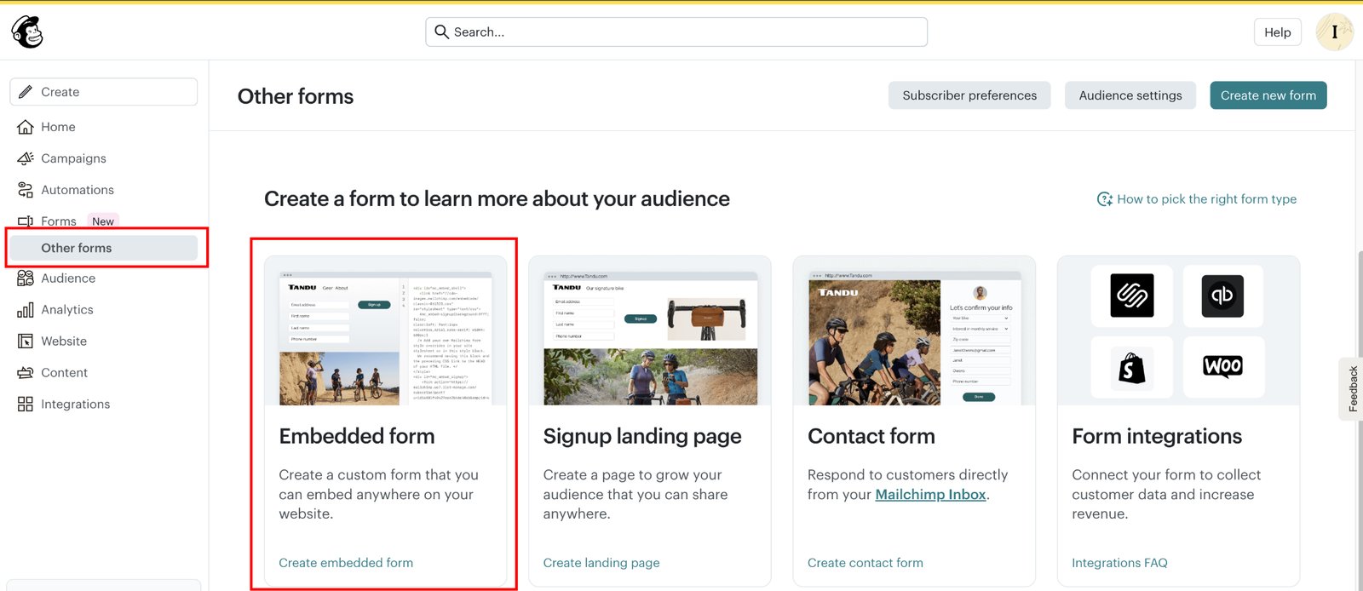Screen dimensions: 1363x591
Task: Click the help icon beside How to pick
Action: [1105, 199]
